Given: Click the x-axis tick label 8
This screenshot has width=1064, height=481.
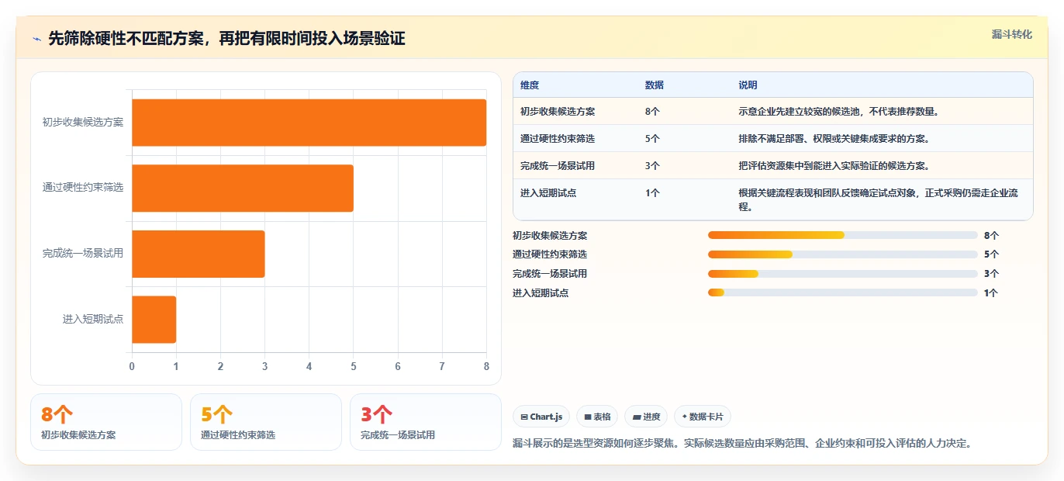Looking at the screenshot, I should coord(486,367).
